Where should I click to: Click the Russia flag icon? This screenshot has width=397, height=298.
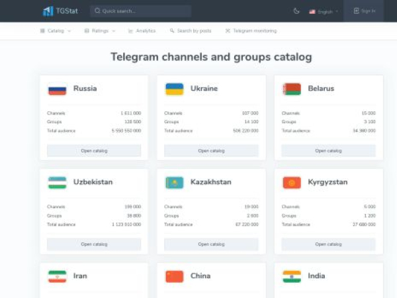tap(57, 89)
